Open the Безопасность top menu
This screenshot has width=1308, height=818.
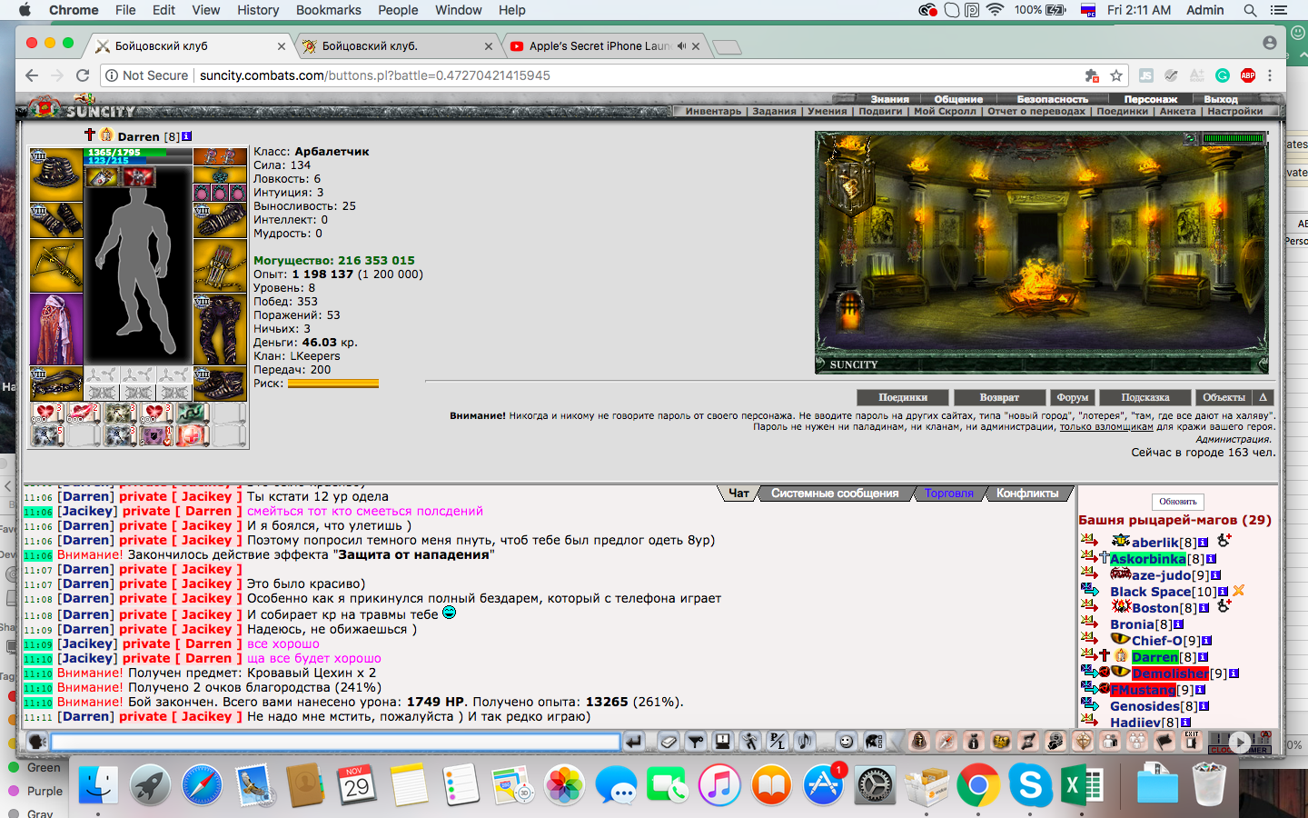tap(1052, 99)
